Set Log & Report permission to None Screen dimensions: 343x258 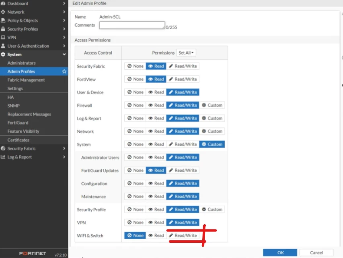point(135,118)
